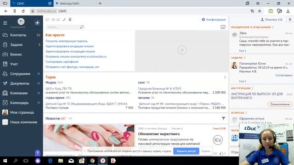
Task: Open Конфигурация settings
Action: [x=214, y=19]
